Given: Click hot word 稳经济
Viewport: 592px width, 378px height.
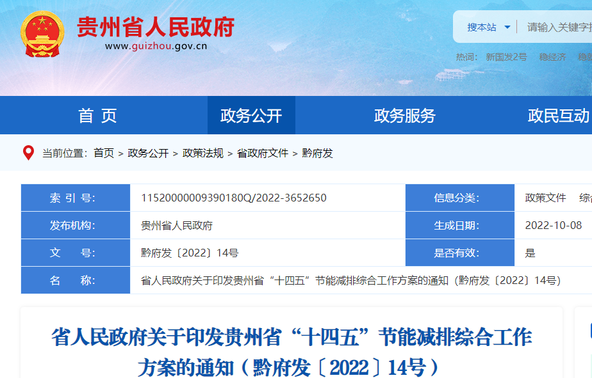Looking at the screenshot, I should tap(552, 57).
